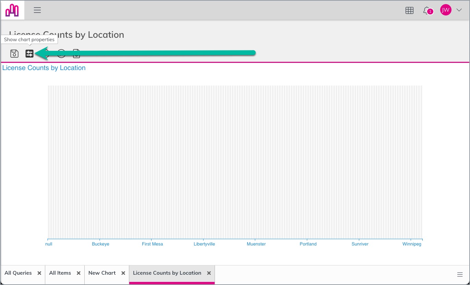
Task: Switch to the All Items tab
Action: click(60, 273)
